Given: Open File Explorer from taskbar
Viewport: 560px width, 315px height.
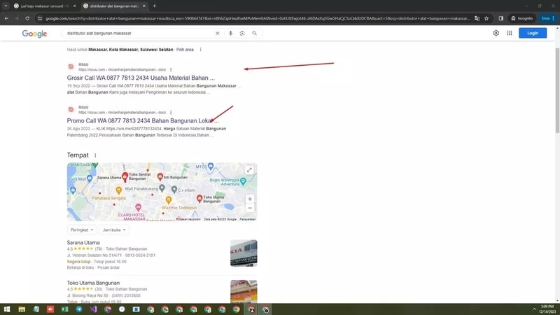Looking at the screenshot, I should (22, 309).
